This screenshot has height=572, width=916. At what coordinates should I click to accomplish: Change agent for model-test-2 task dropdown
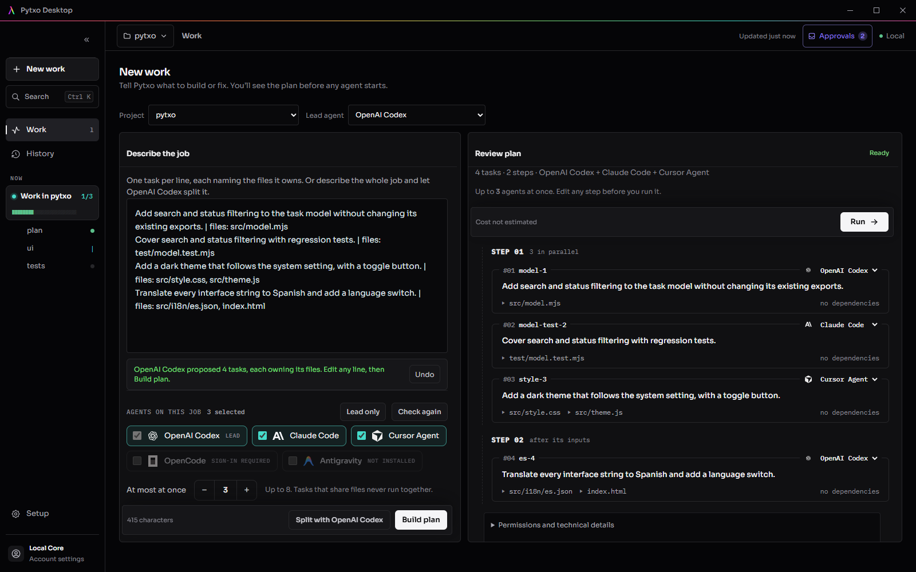(848, 325)
